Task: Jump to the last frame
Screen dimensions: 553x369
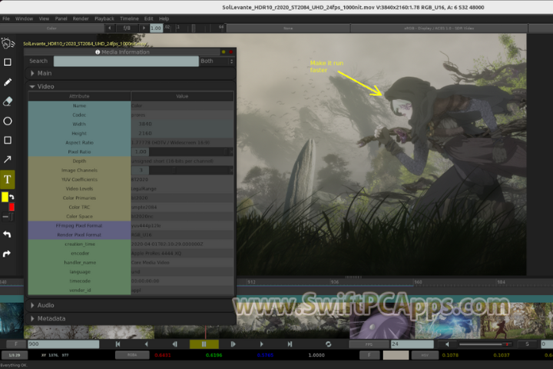Action: pos(290,344)
